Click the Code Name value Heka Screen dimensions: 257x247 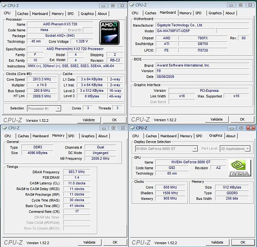pos(44,30)
